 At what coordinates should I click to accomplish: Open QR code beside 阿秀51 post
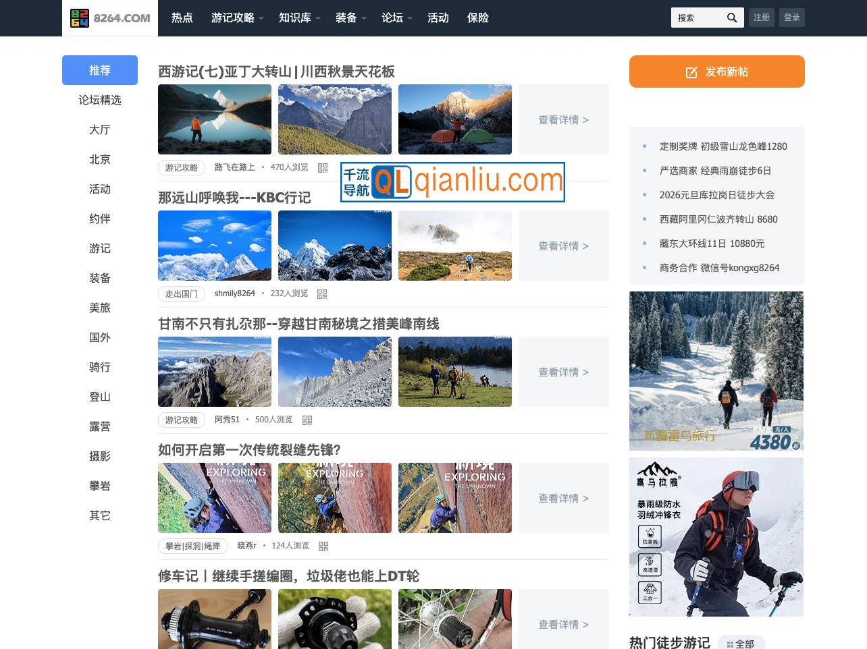[307, 420]
